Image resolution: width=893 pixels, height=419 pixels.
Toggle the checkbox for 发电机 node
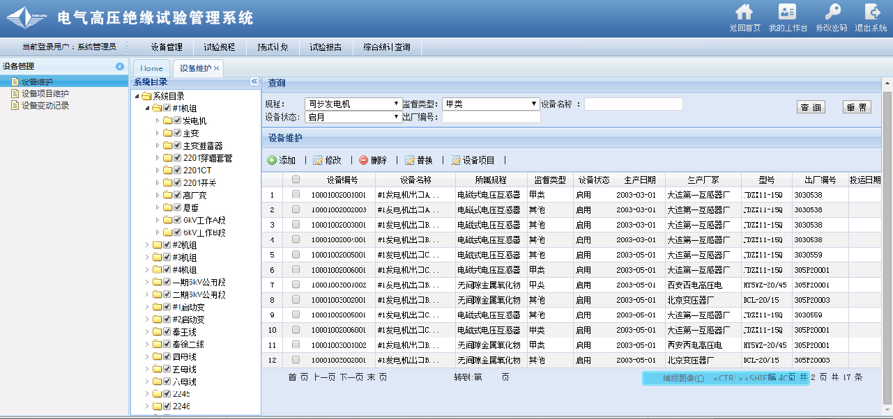click(x=177, y=121)
